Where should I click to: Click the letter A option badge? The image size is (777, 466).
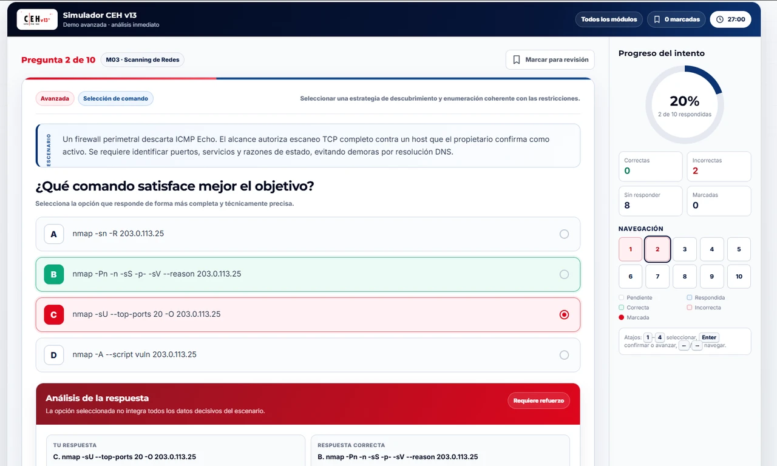pyautogui.click(x=54, y=234)
